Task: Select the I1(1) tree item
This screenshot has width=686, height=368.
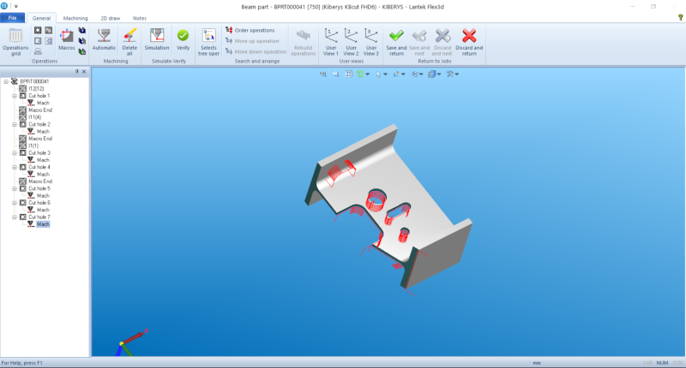Action: tap(33, 145)
